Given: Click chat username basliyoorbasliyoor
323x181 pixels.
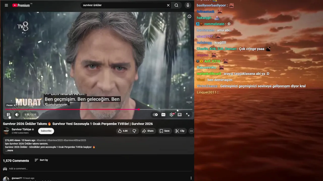Looking at the screenshot, I should 211,6.
